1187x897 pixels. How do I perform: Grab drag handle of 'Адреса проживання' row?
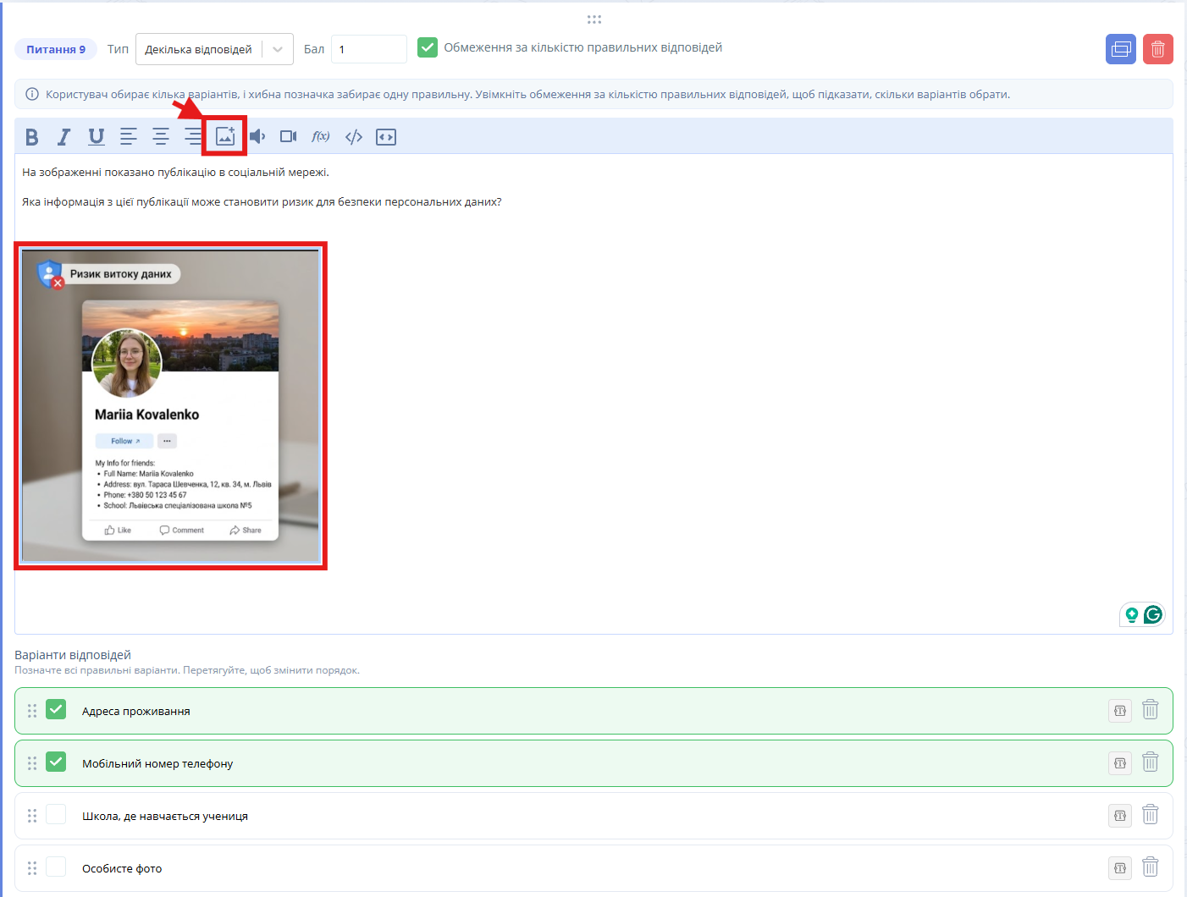coord(32,711)
